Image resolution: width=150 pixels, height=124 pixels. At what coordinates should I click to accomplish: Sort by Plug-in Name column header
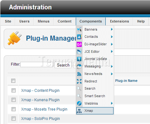(x=126, y=81)
